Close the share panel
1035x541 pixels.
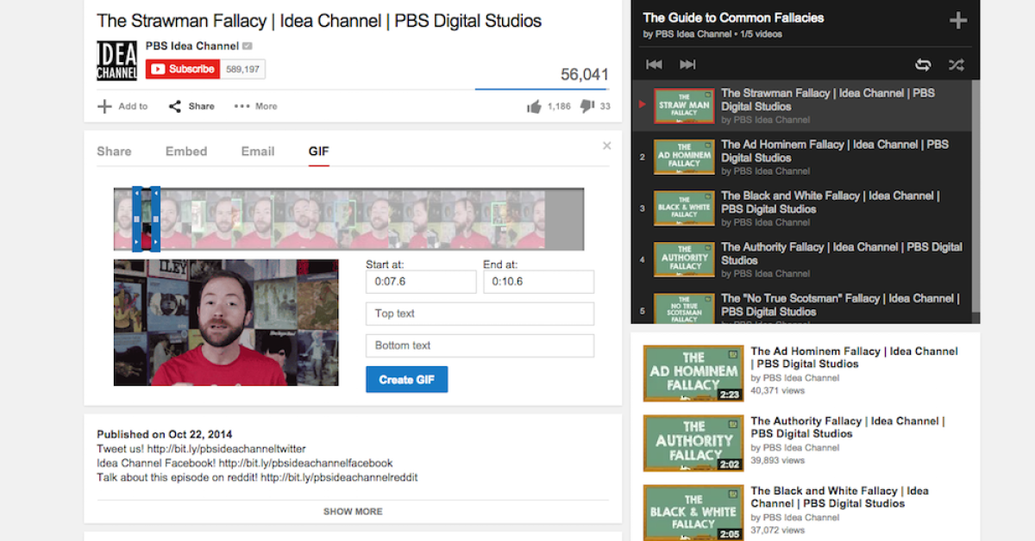tap(606, 146)
